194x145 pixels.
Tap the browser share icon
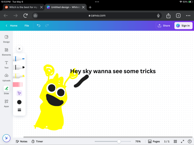168,16
